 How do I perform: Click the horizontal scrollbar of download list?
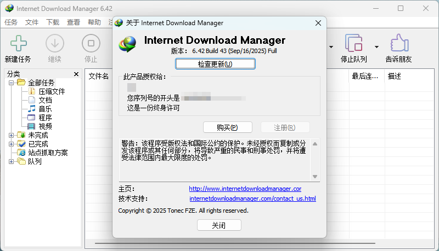tap(235, 243)
